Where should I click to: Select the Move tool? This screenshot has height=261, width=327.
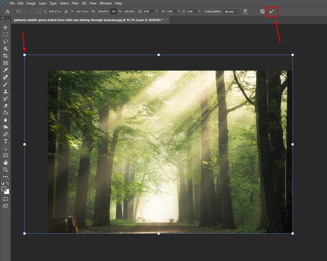5,27
